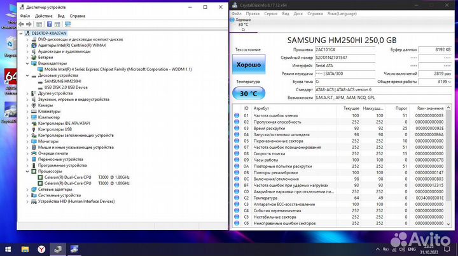
Task: Expand the Аудиовходы и аудиовыходы category
Action: [x=27, y=51]
